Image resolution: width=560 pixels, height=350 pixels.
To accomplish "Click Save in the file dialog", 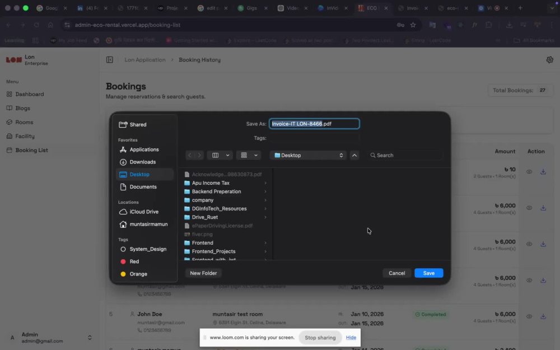I will pos(428,273).
